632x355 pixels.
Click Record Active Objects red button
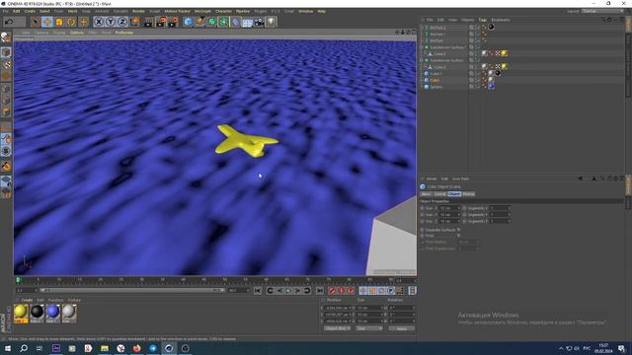coord(332,291)
